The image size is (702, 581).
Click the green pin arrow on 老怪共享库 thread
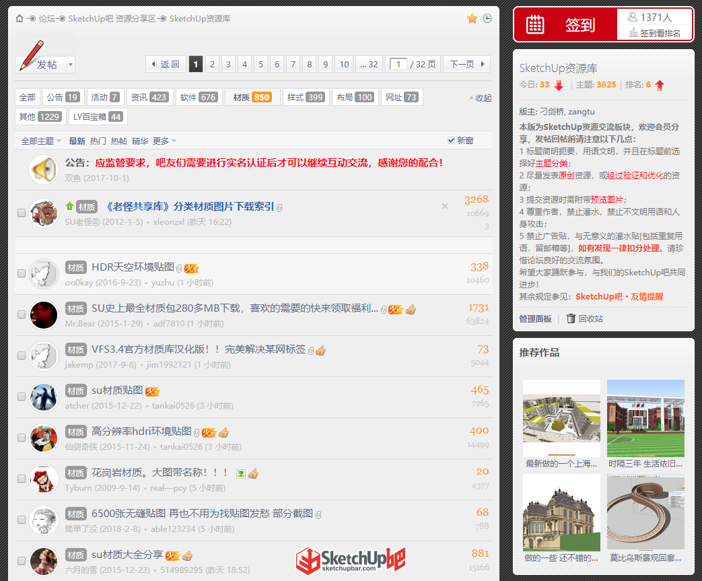click(69, 206)
